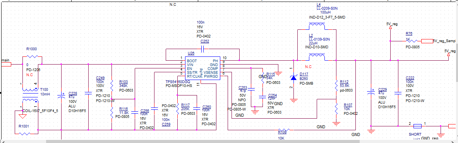Select the main input port symbol
The width and height of the screenshot is (458, 143).
click(7, 64)
